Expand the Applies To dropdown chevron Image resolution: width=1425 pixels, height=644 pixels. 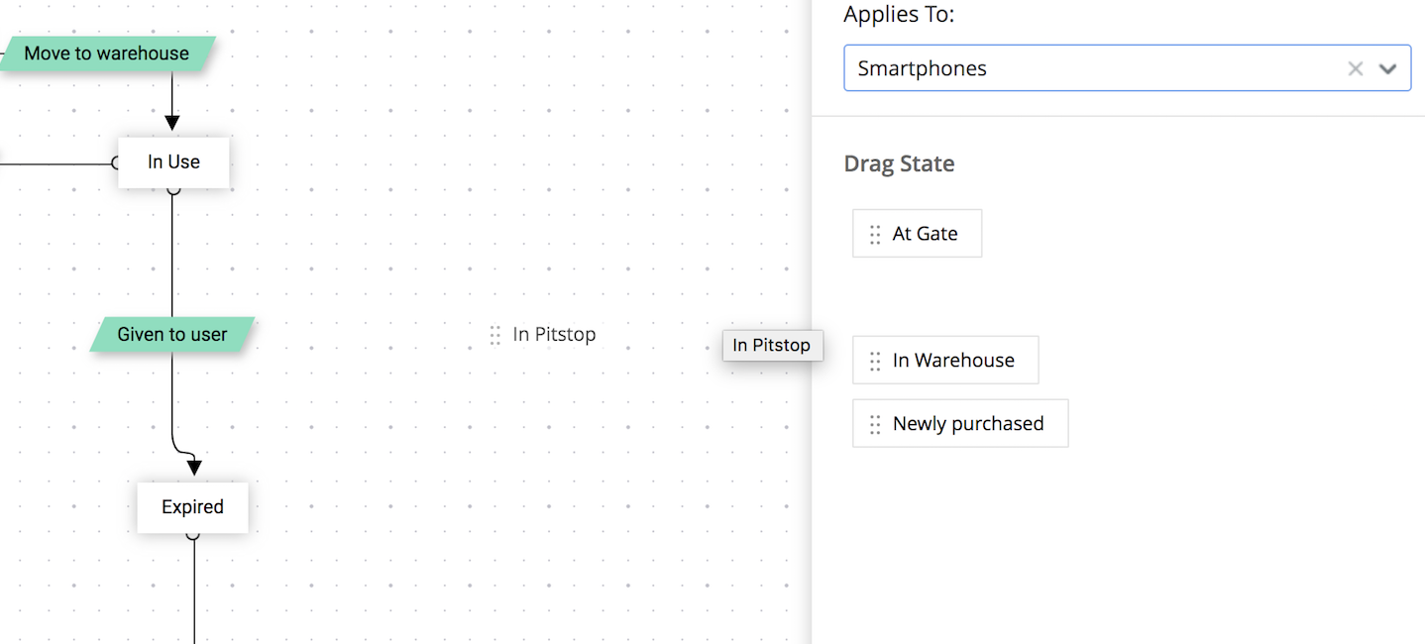tap(1388, 68)
